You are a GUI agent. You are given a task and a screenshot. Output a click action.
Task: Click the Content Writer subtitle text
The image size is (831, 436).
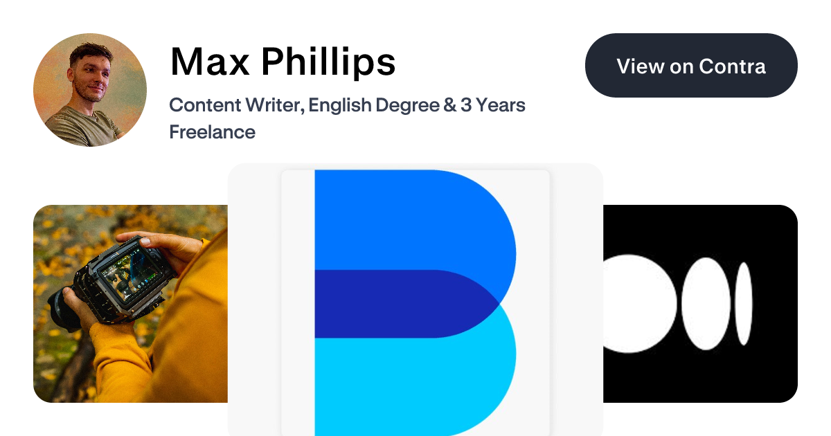(346, 105)
